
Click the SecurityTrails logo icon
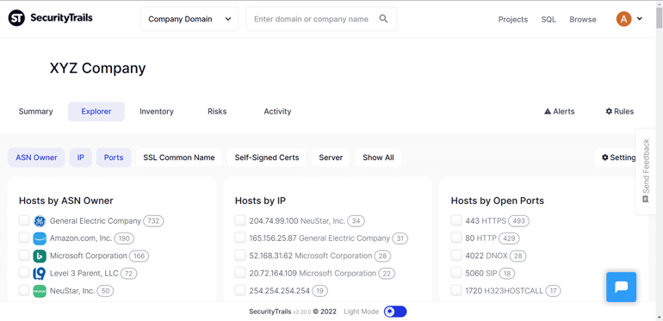(x=16, y=18)
